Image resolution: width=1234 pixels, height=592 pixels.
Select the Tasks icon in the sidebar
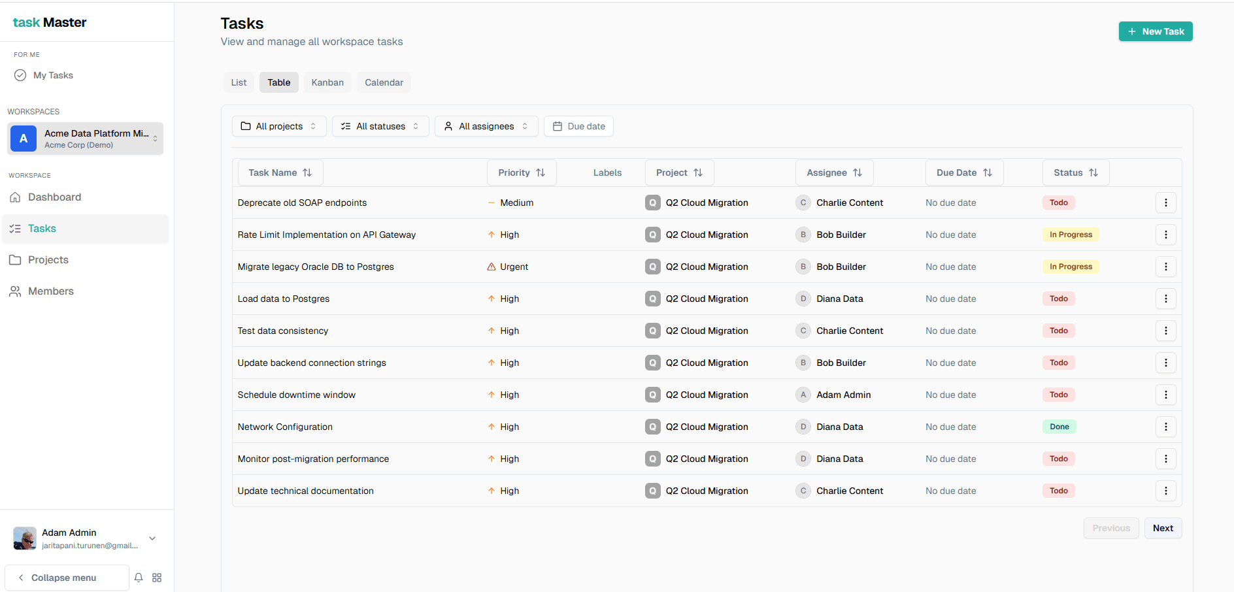point(16,228)
